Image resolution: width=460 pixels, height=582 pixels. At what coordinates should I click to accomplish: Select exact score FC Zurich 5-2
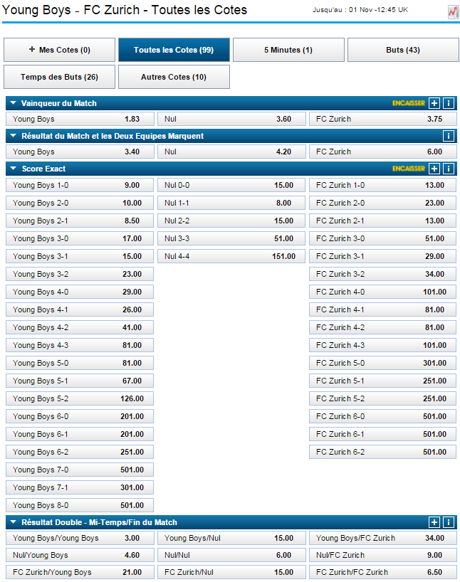(382, 398)
